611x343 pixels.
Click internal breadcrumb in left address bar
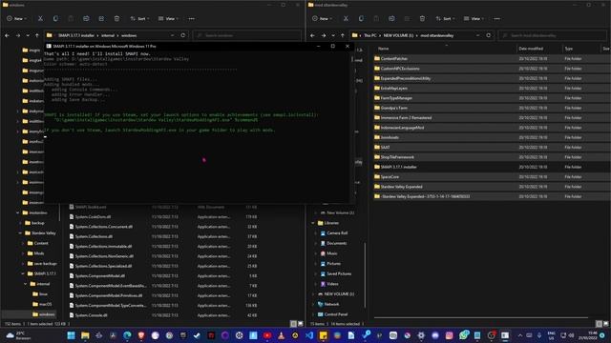click(108, 35)
